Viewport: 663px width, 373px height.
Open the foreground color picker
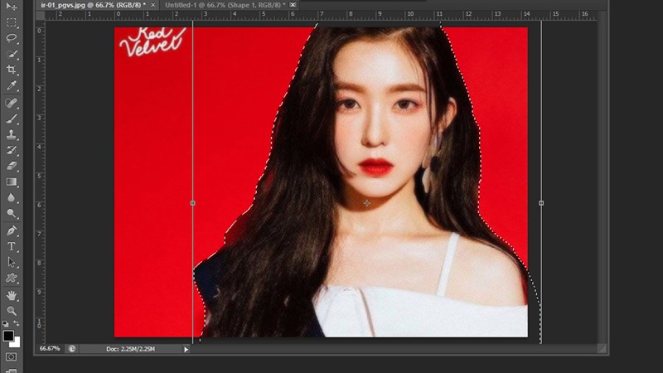(x=8, y=336)
